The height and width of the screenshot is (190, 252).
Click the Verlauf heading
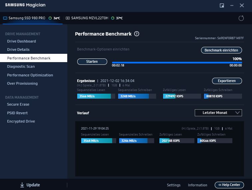[83, 113]
